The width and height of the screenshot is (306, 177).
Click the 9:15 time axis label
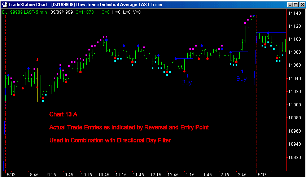click(52, 175)
